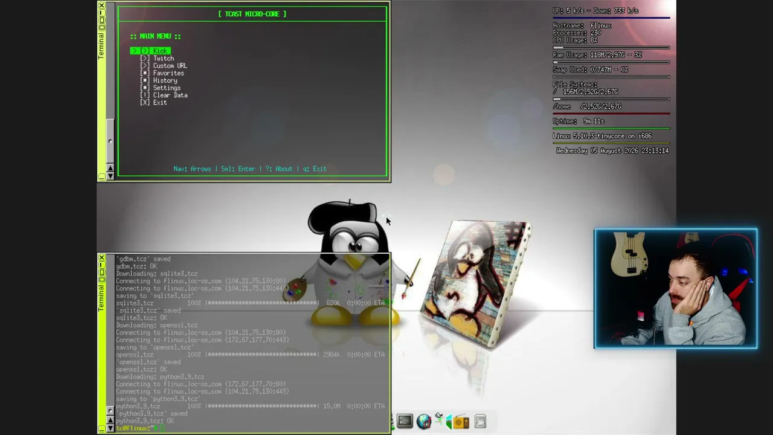Click the 'Downloading: sqlite3.tcz' line
Viewport: 773px width, 435px height.
click(157, 274)
